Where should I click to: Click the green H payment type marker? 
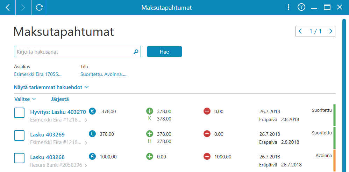pos(150,141)
